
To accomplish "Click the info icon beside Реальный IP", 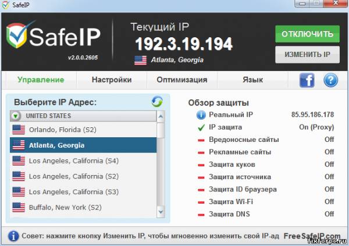I will pos(201,115).
